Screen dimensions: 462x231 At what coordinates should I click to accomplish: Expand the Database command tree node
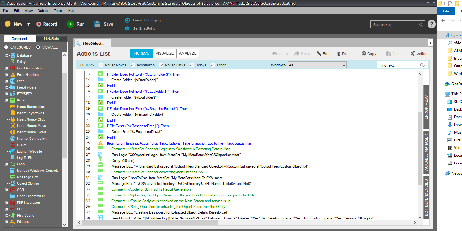[x=7, y=55]
